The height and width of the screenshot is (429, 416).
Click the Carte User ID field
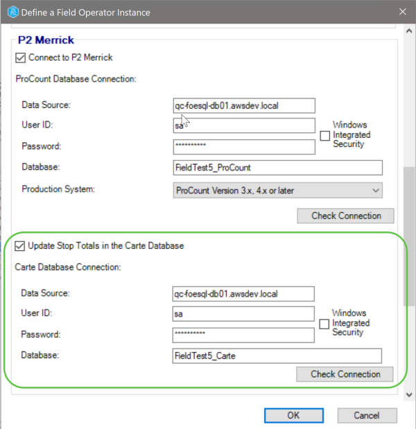[243, 315]
